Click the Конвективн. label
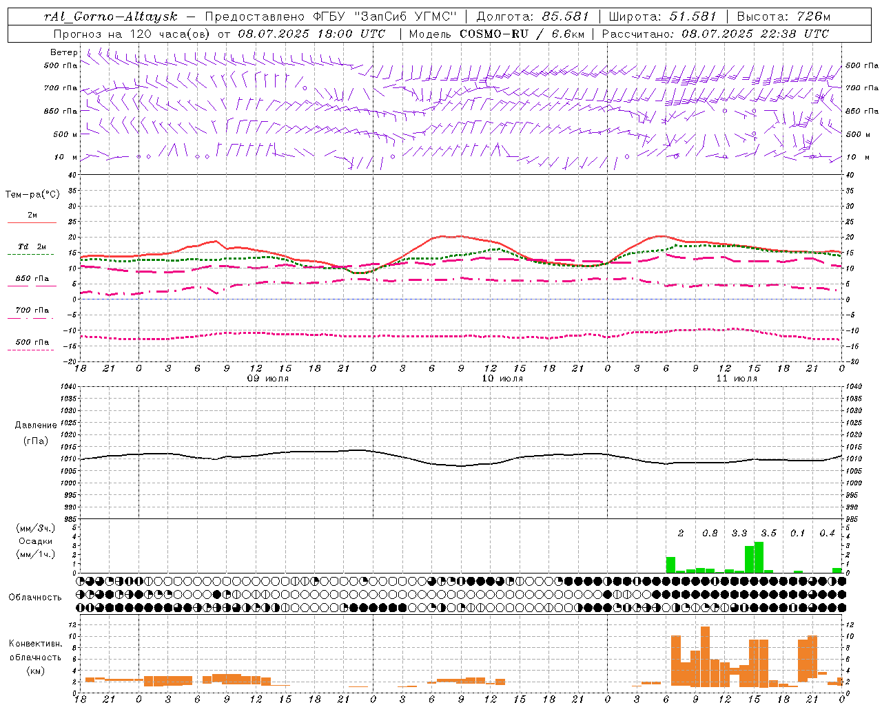 click(36, 644)
